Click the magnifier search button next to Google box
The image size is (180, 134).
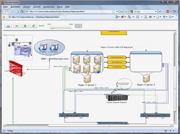[x=160, y=11]
